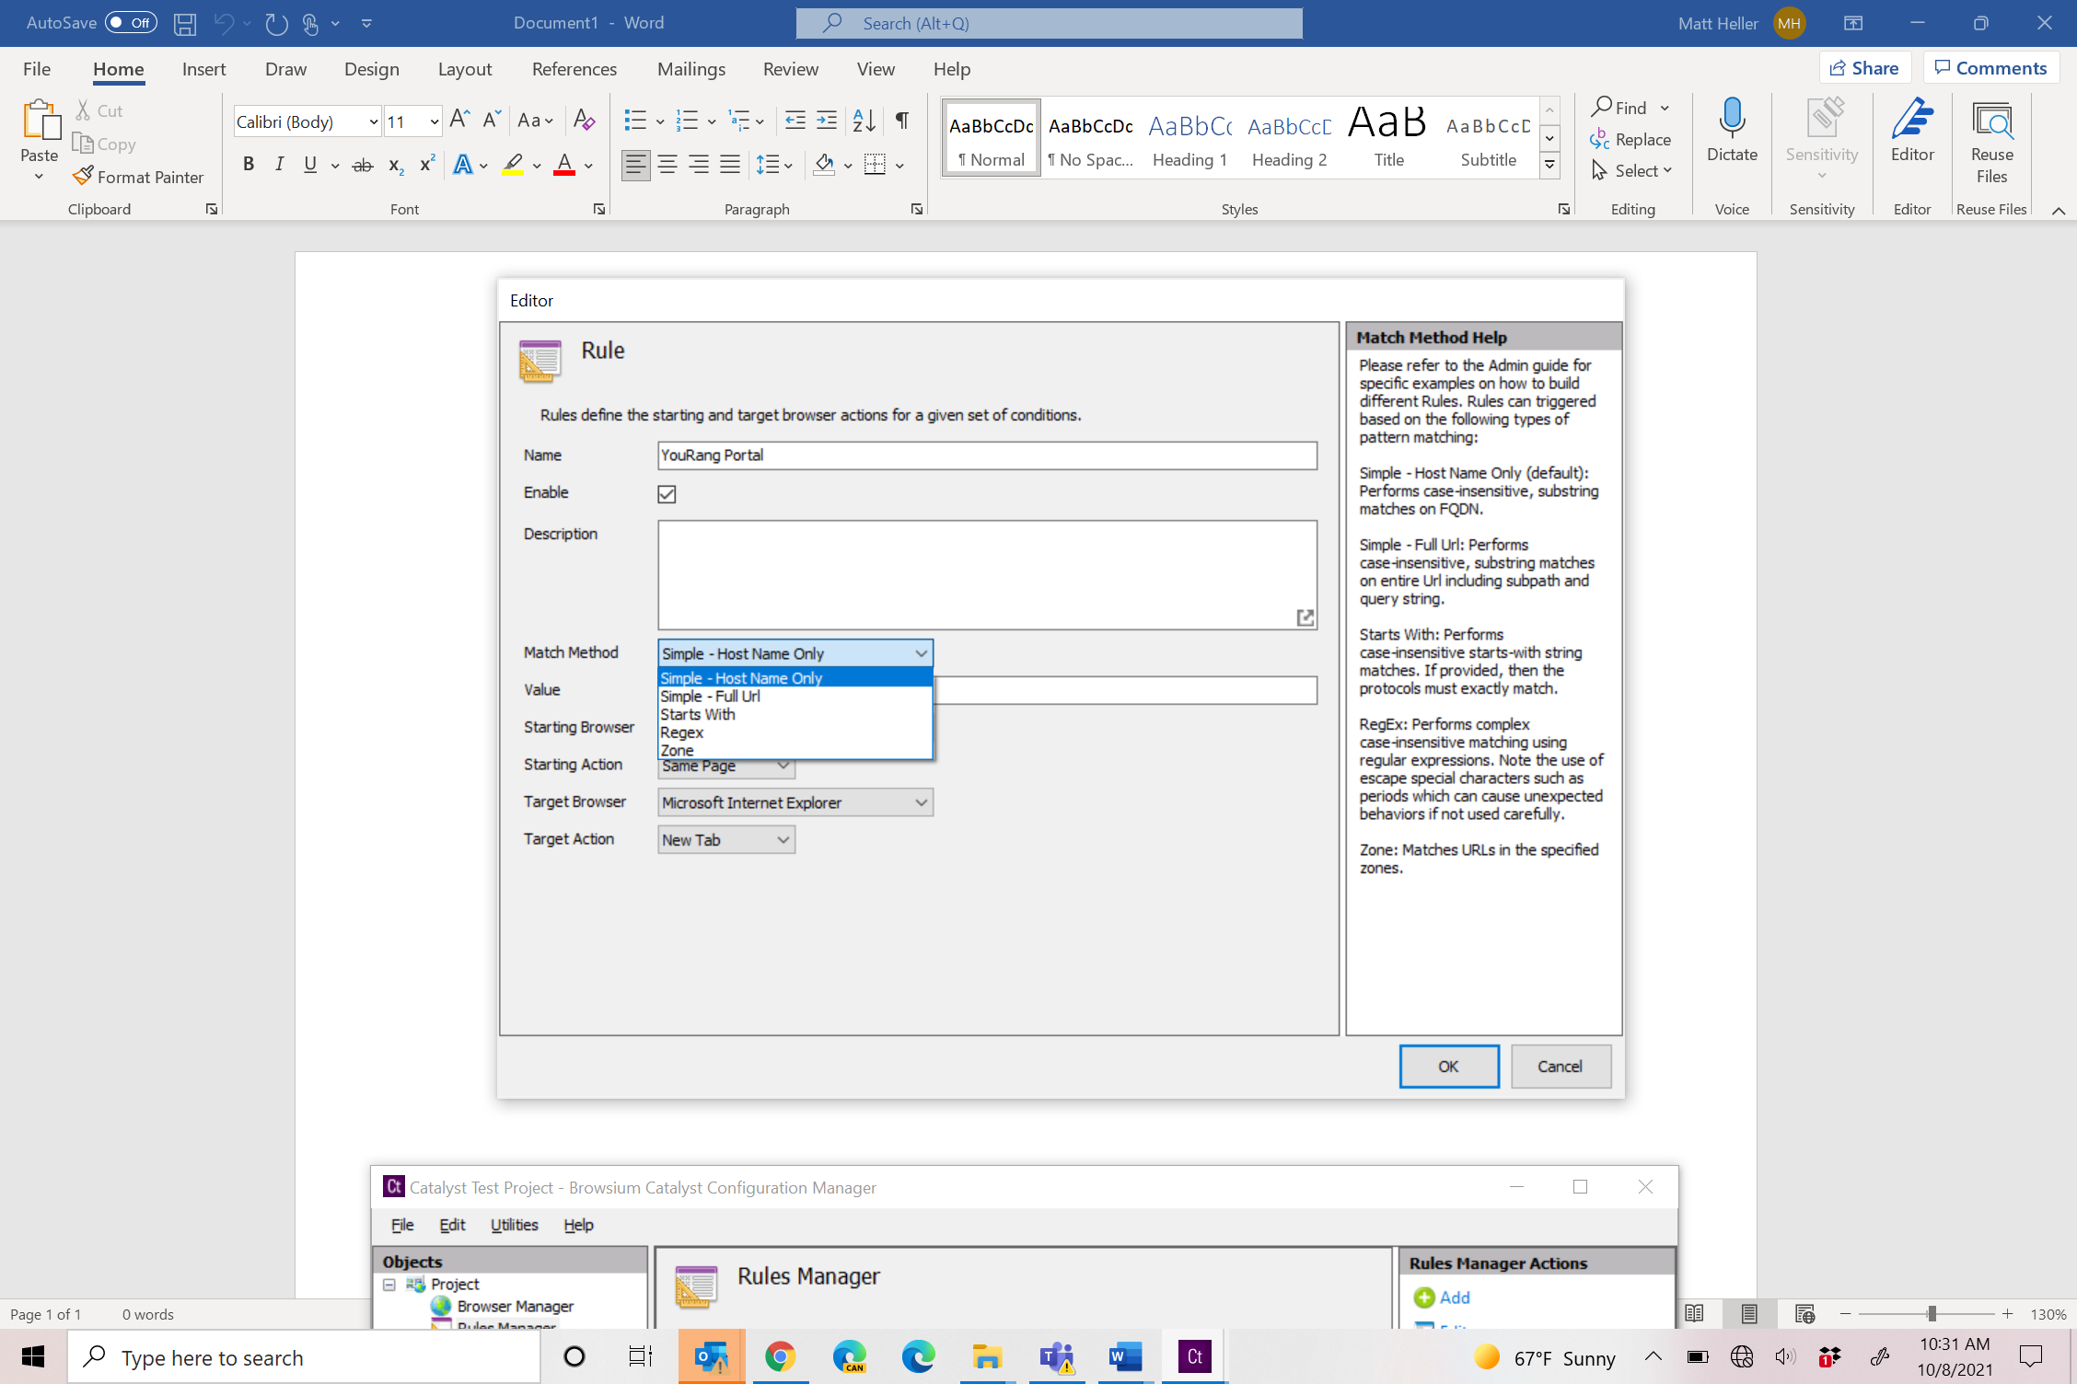Open the Editor pen icon
The image size is (2077, 1384).
1911,120
